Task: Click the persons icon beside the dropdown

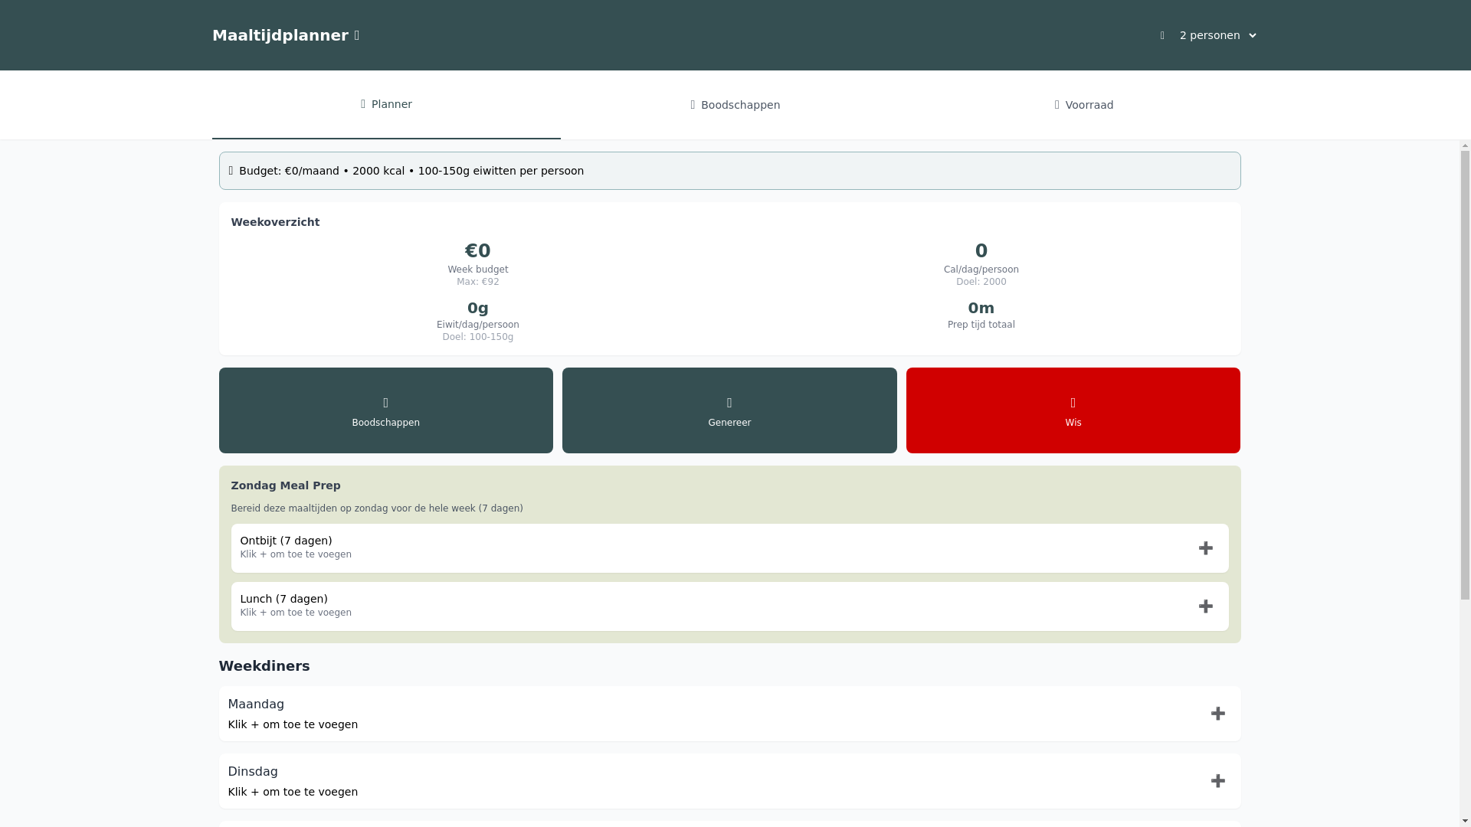Action: tap(1162, 35)
